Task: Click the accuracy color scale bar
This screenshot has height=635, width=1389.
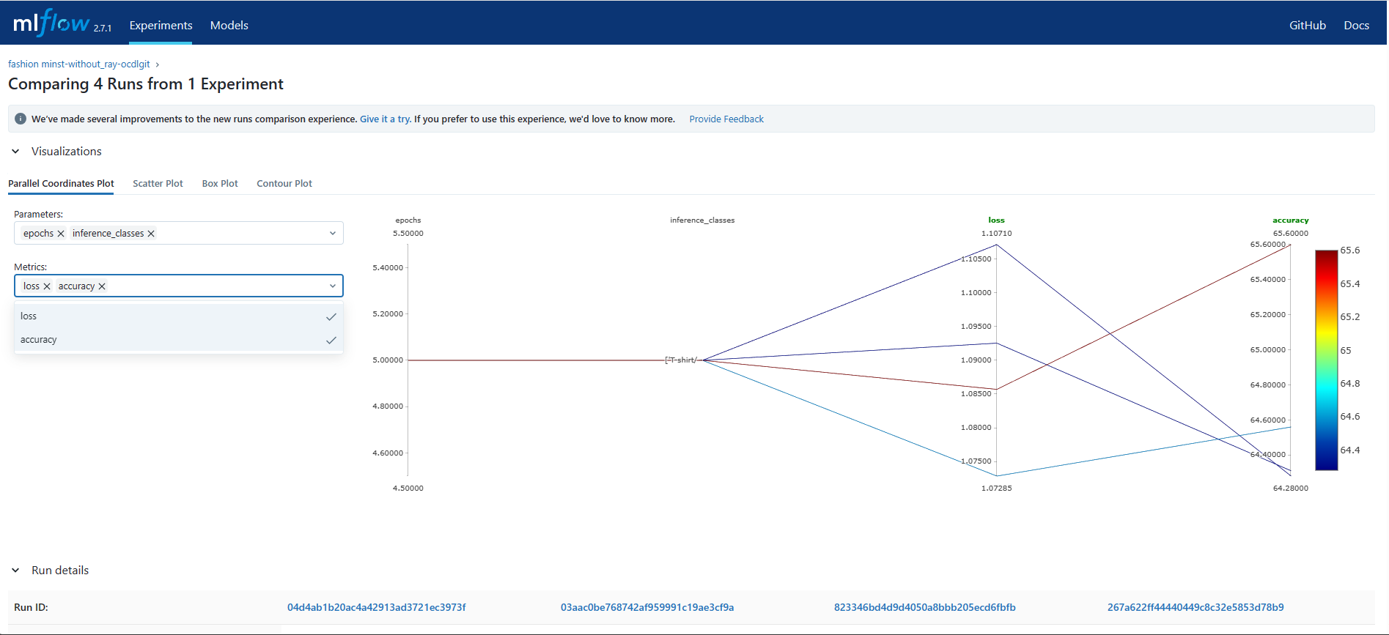Action: pyautogui.click(x=1326, y=360)
